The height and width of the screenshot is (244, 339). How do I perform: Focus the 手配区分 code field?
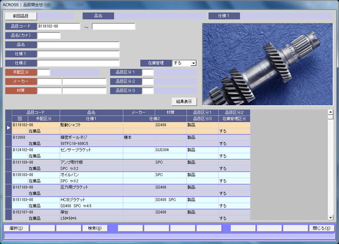tap(43, 72)
